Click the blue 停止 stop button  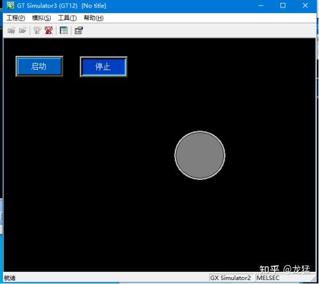tap(104, 67)
